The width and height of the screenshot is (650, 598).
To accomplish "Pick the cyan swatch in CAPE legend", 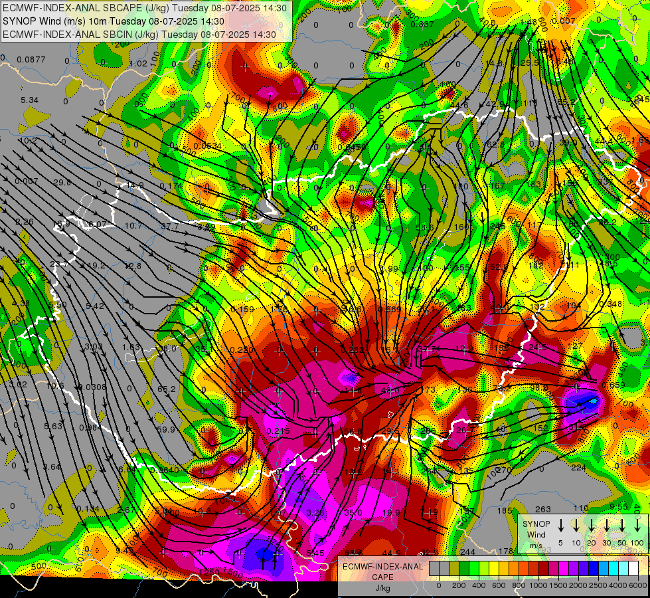I will point(613,568).
